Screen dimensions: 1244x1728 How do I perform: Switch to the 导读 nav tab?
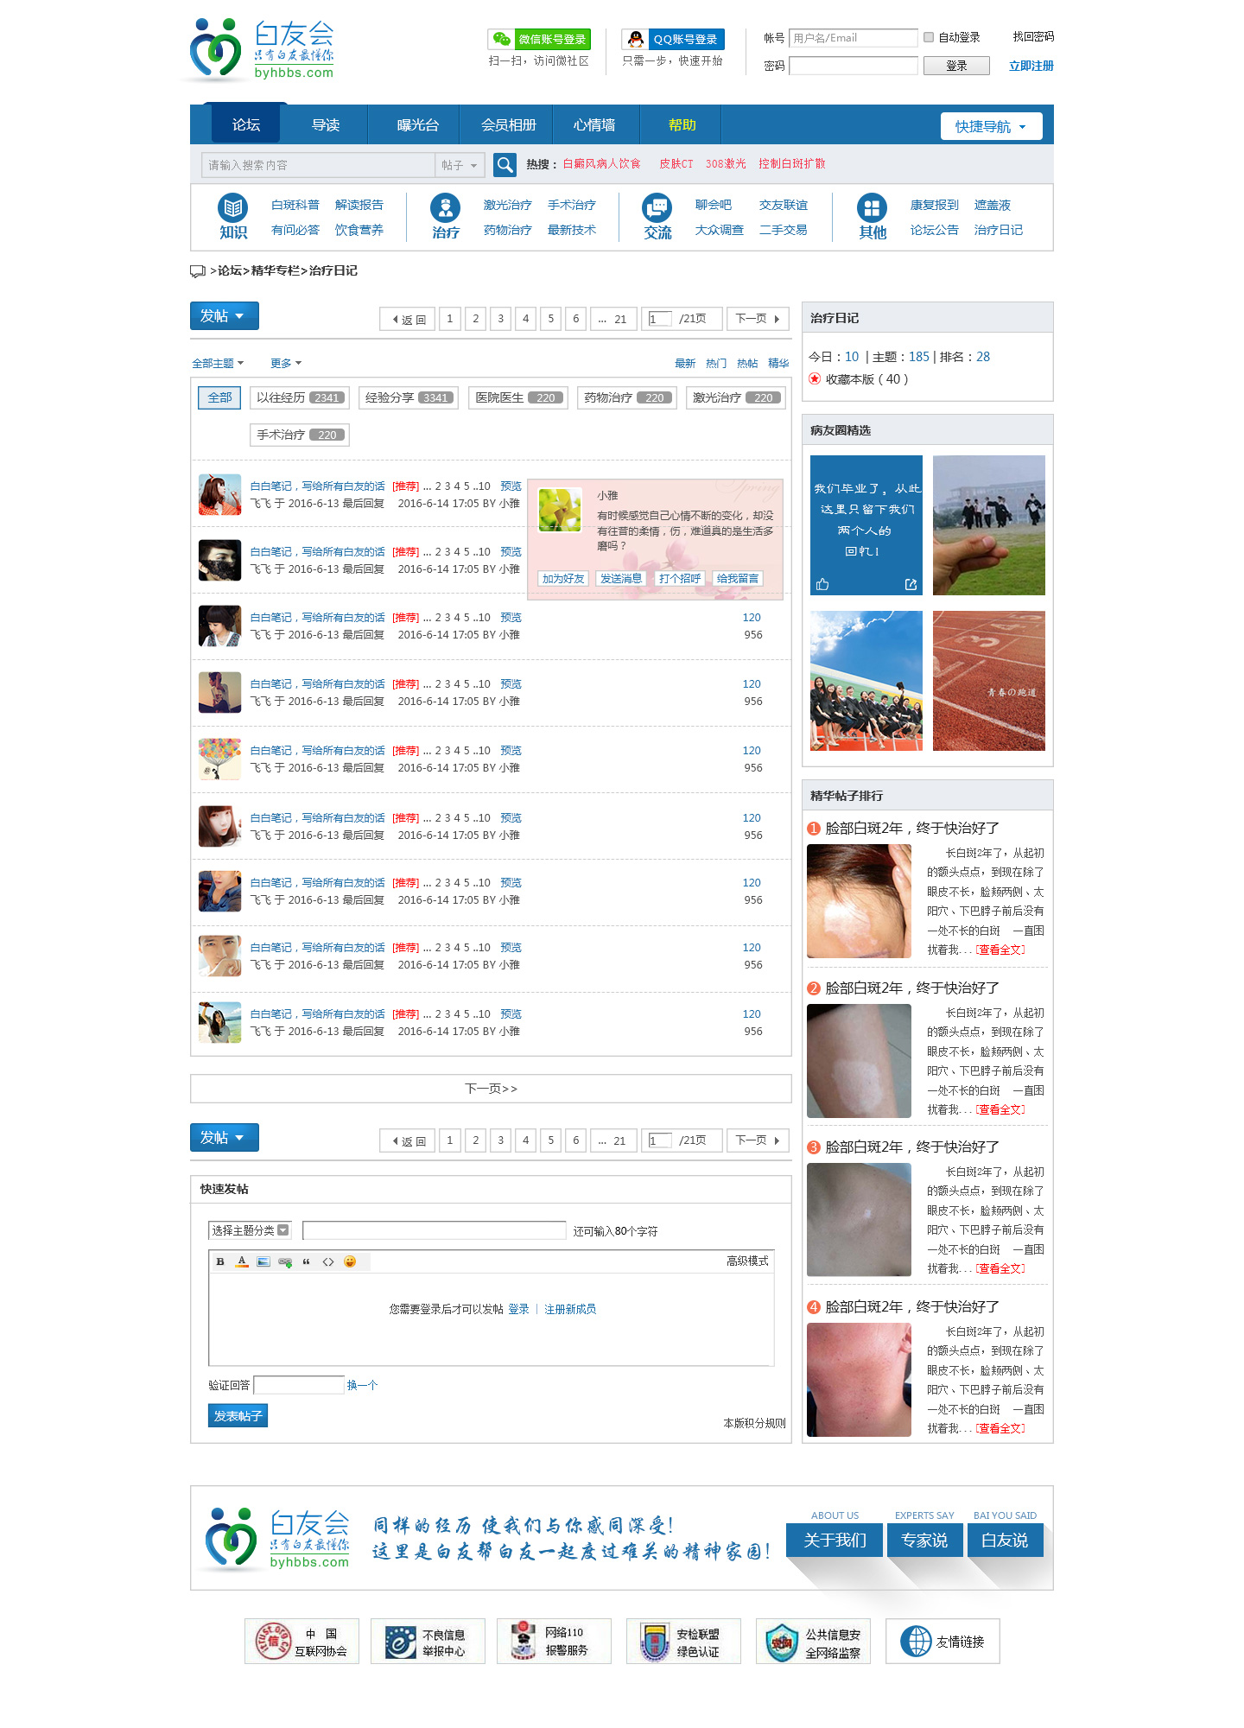[x=326, y=124]
